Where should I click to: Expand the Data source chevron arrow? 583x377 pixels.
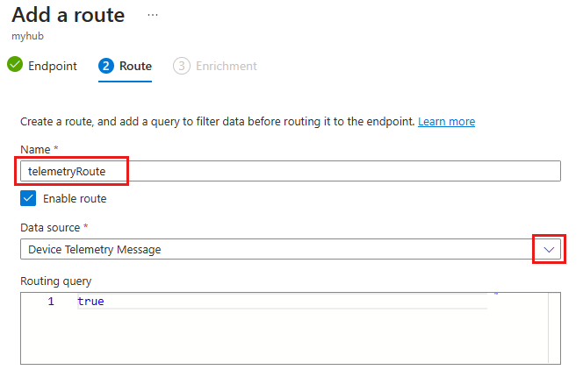tap(550, 249)
